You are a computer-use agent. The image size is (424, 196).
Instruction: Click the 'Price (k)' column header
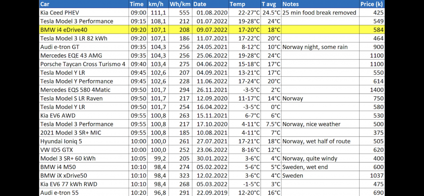[x=372, y=4]
